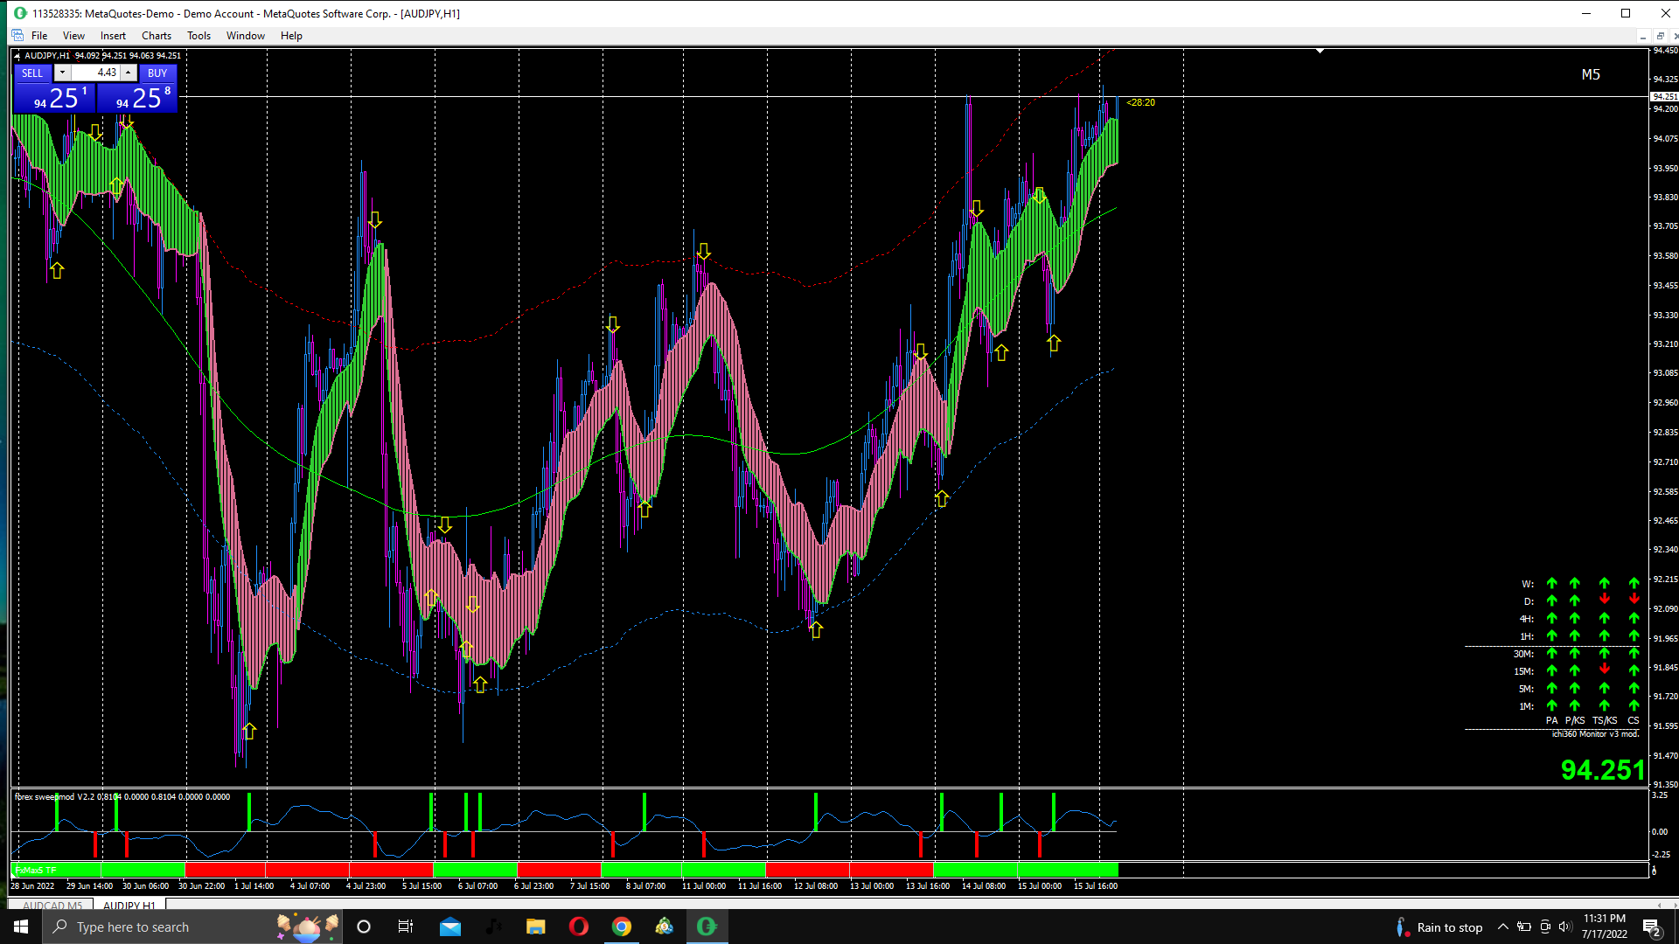Open the Insert menu
This screenshot has width=1679, height=944.
(113, 36)
